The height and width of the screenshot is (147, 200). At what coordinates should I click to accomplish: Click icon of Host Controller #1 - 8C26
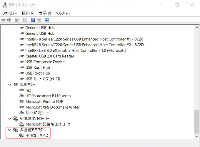coord(21,39)
